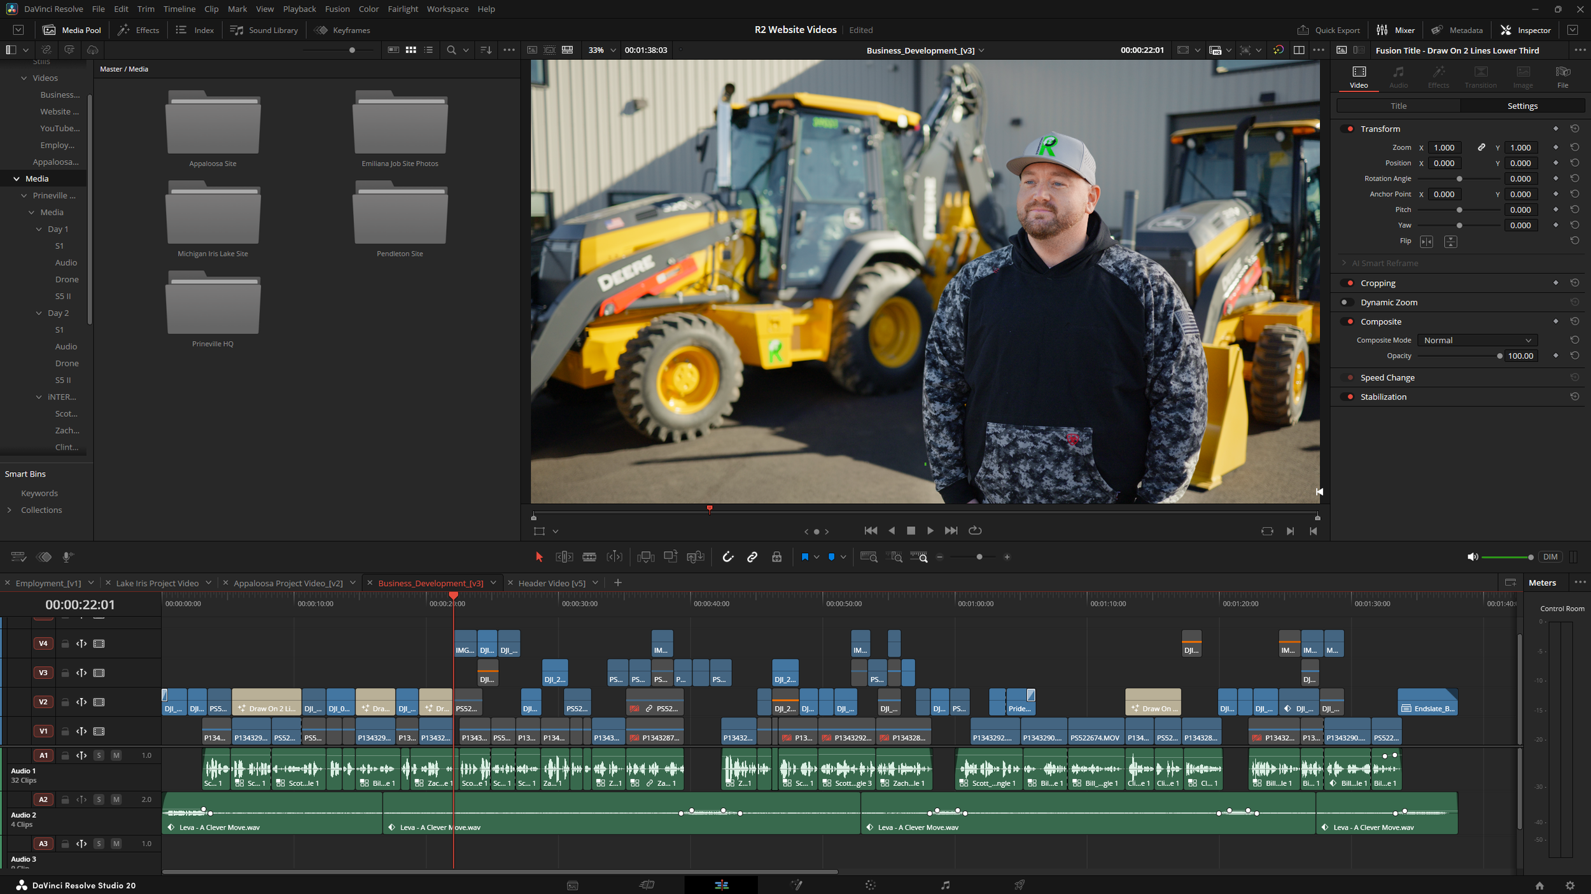Open the viewer zoom 33% dropdown

602,50
